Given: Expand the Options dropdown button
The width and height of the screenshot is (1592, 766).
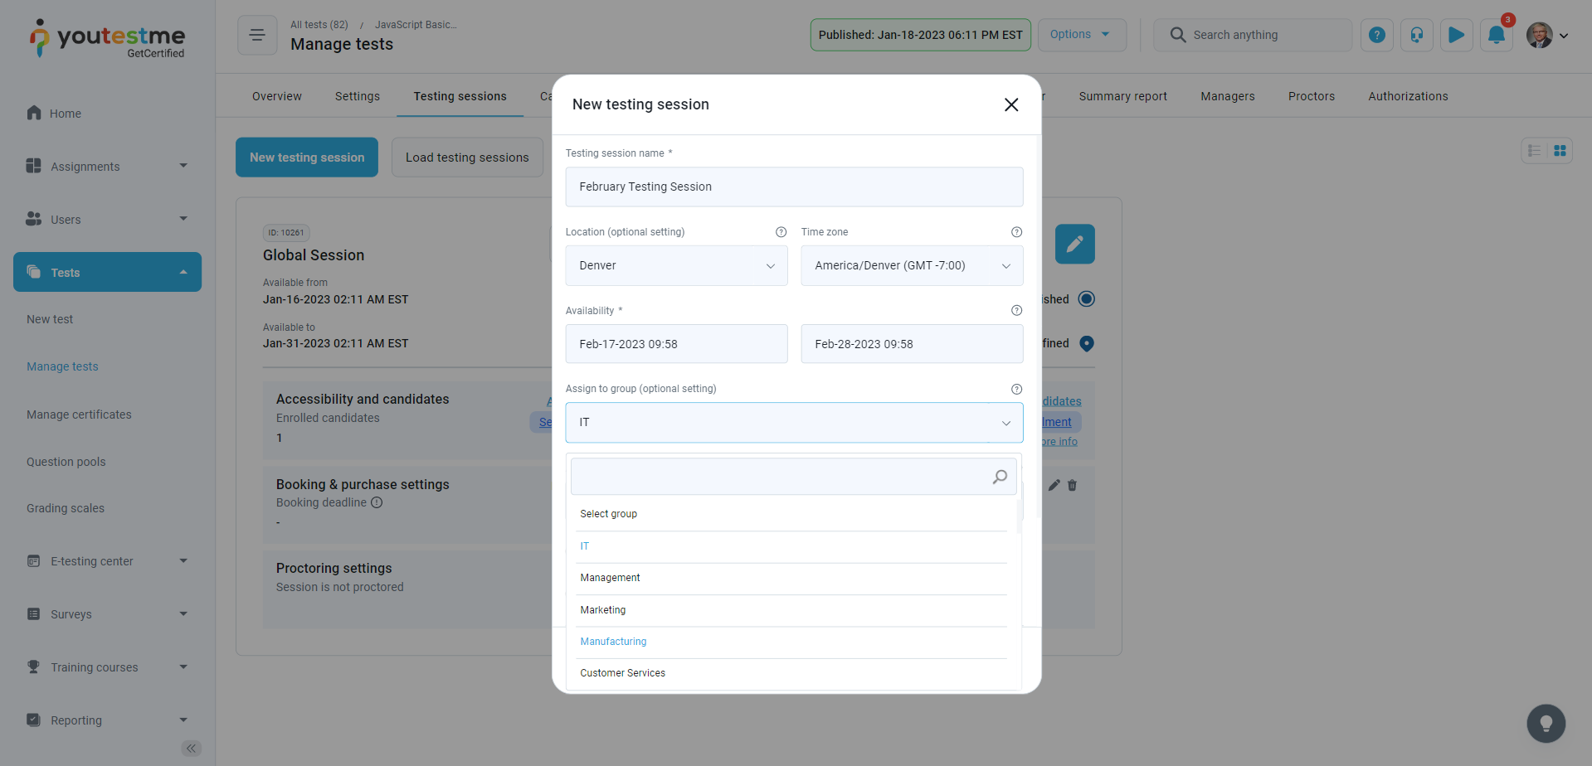Looking at the screenshot, I should [x=1081, y=35].
